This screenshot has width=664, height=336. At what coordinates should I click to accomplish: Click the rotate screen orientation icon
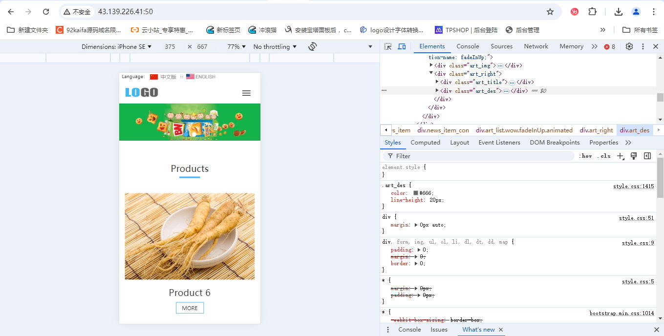click(x=313, y=46)
